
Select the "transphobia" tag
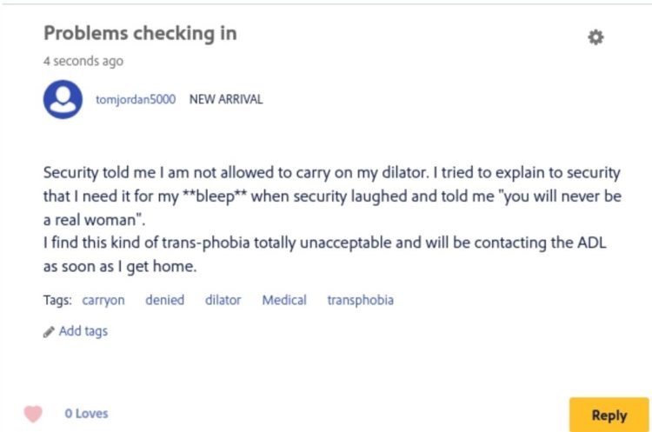360,300
